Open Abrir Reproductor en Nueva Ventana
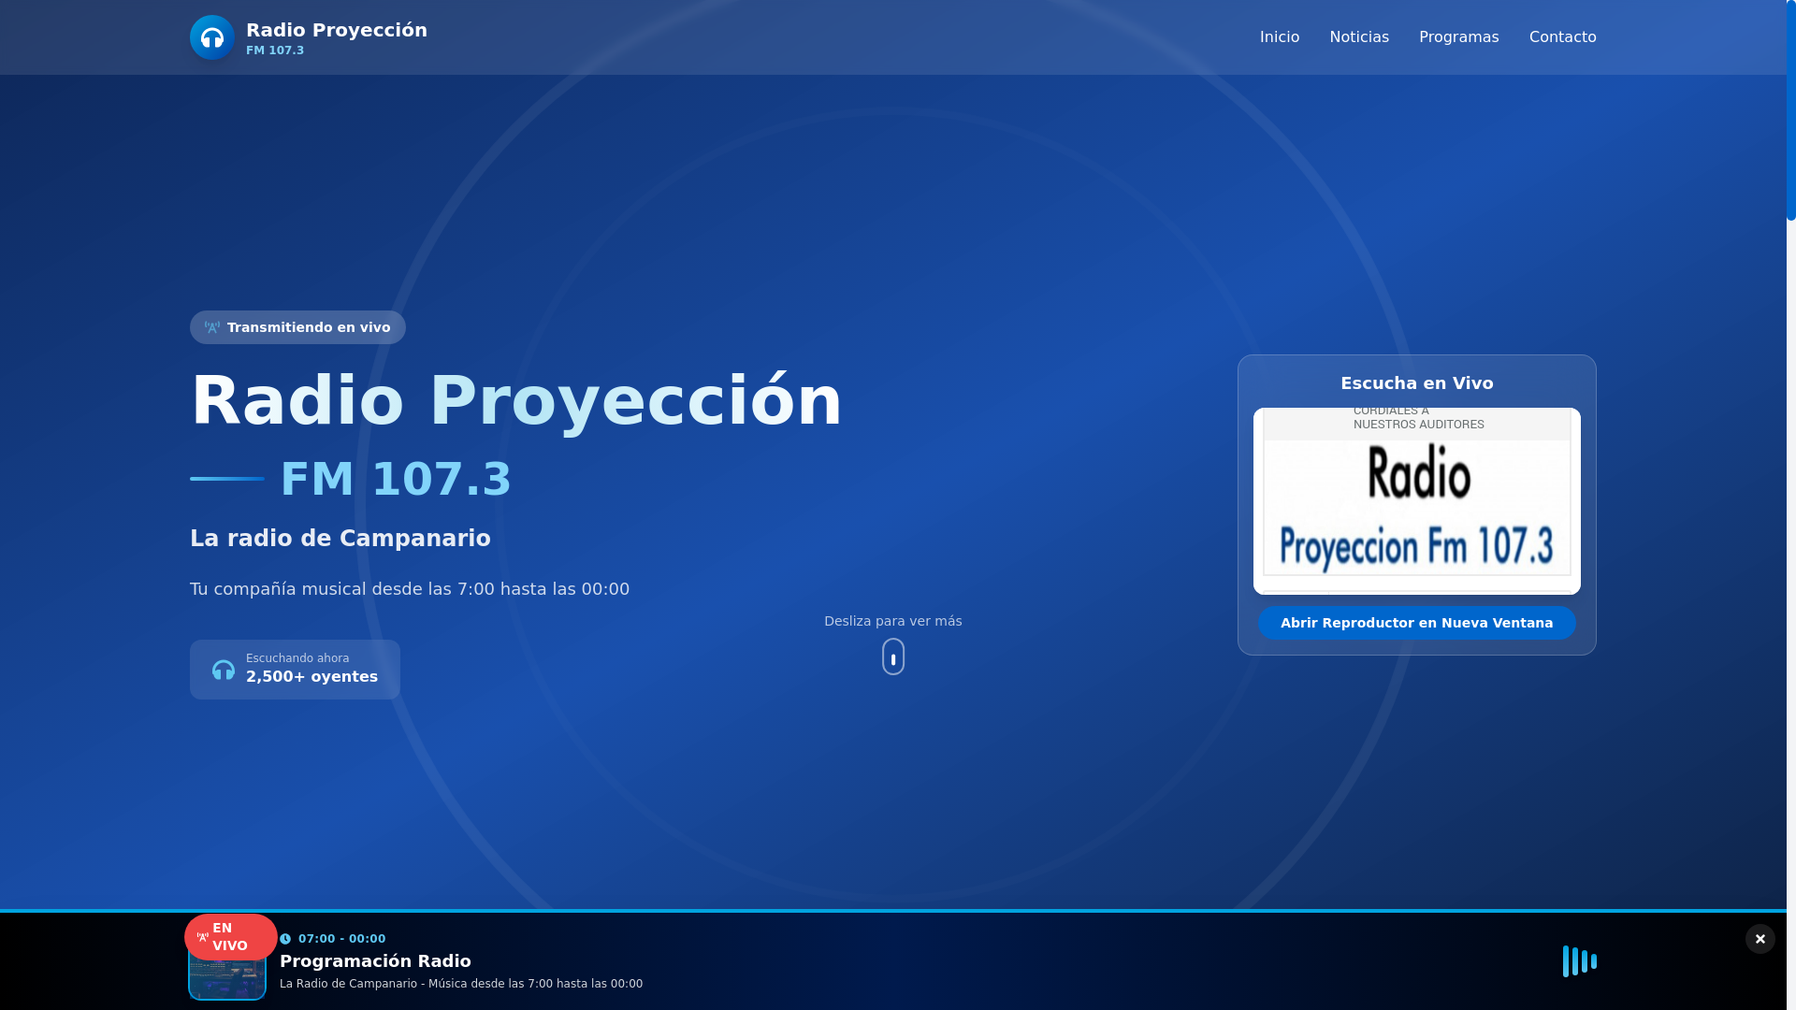Screen dimensions: 1796x1010 (x=1416, y=623)
